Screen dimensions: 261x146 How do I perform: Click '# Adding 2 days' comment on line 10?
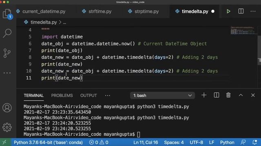point(197,71)
